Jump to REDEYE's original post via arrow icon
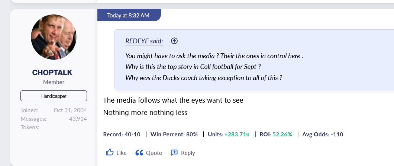Viewport: 394px width, 166px height. click(x=174, y=41)
